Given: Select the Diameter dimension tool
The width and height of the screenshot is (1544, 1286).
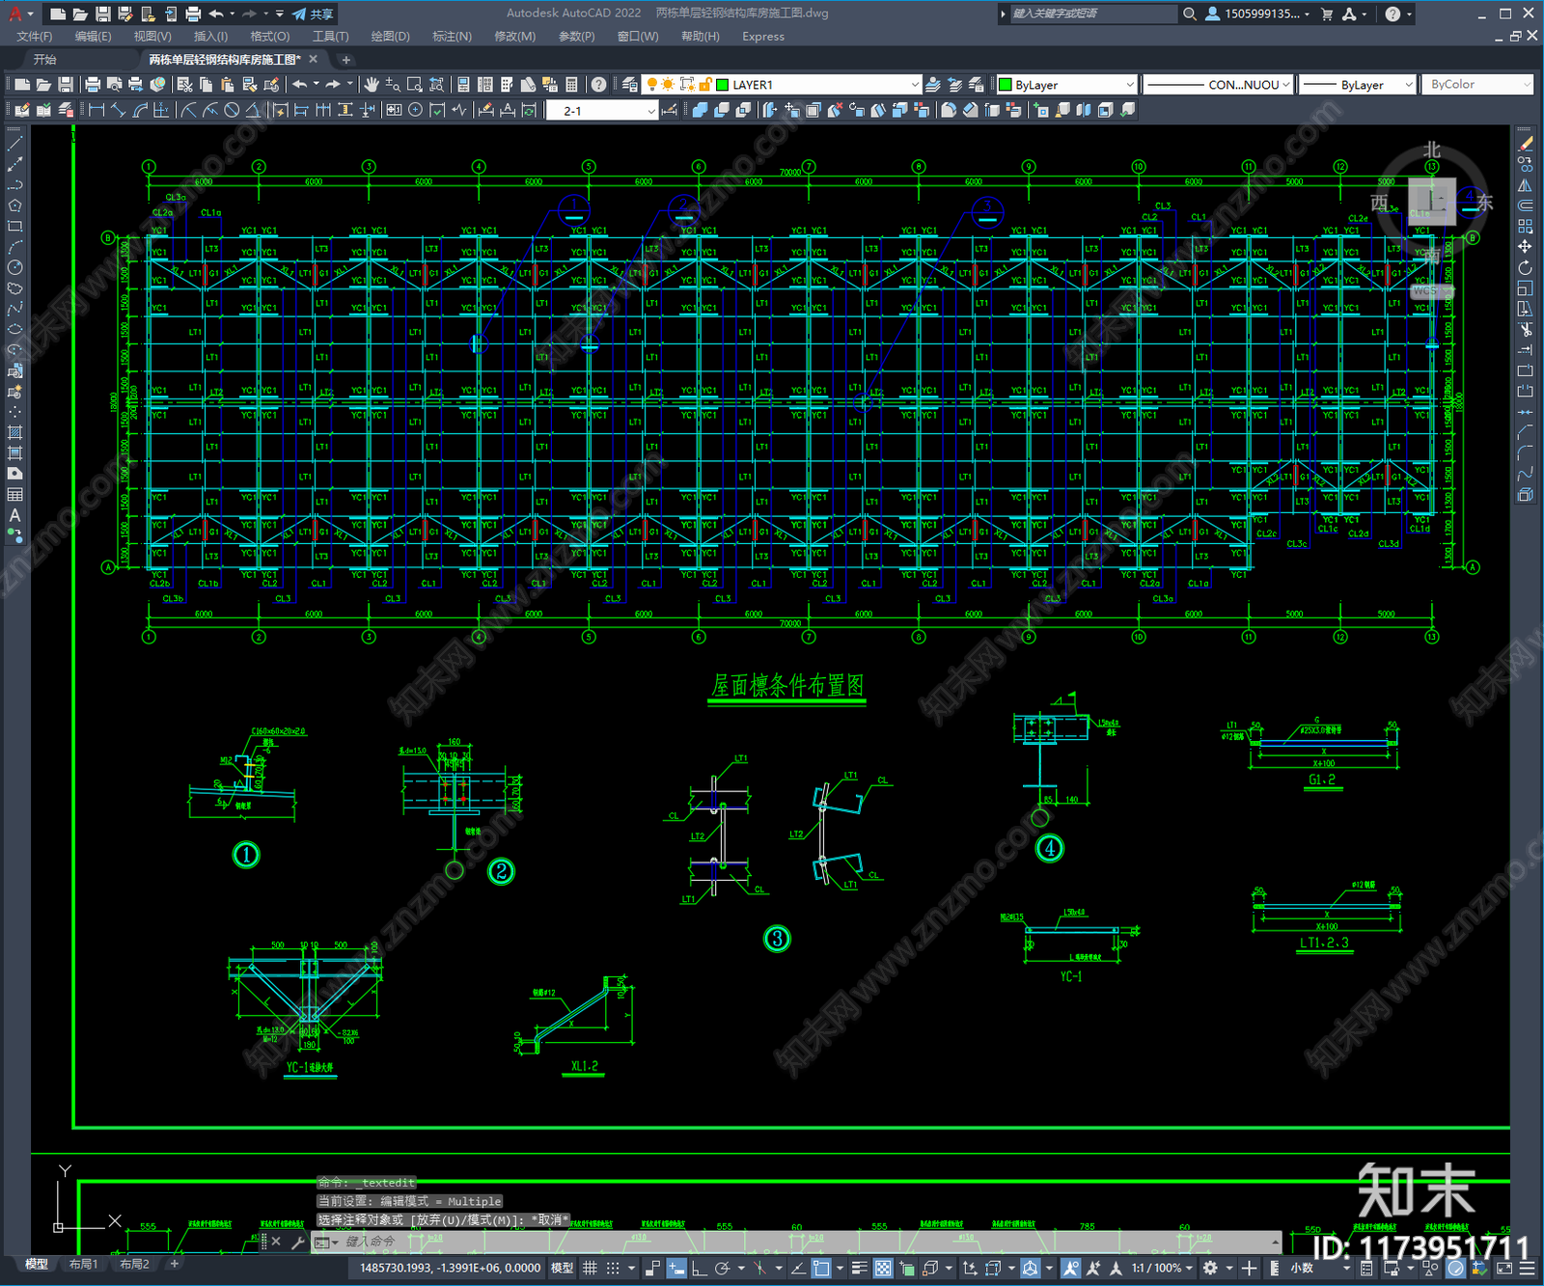Looking at the screenshot, I should pyautogui.click(x=232, y=110).
